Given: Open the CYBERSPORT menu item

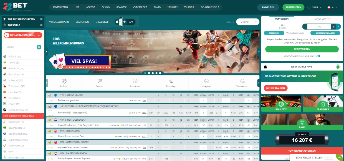Looking at the screenshot, I should pyautogui.click(x=140, y=7).
